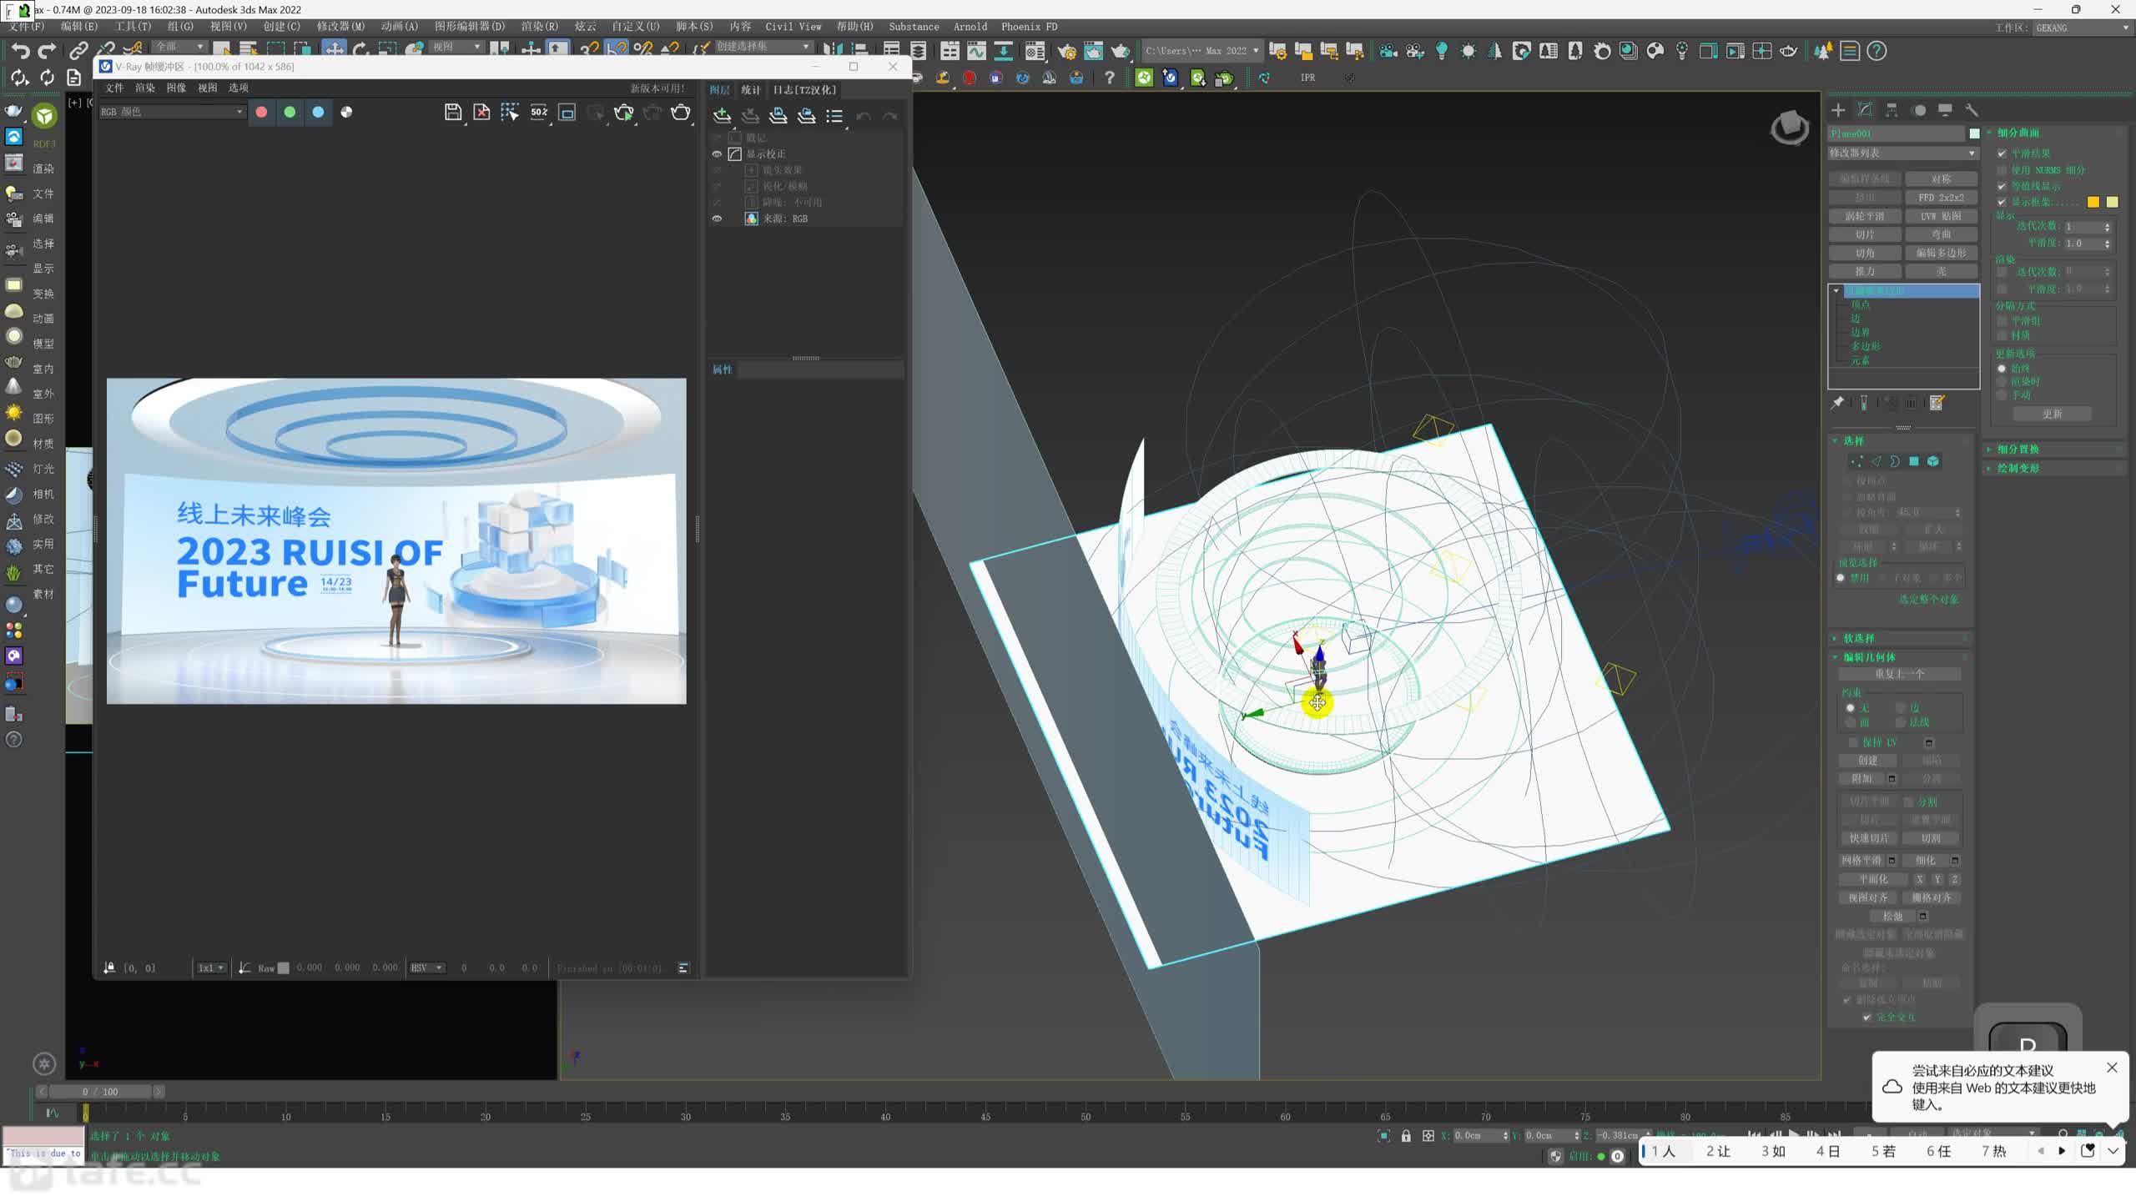Click the 更新 button in update options
2136x1201 pixels.
[x=2053, y=415]
